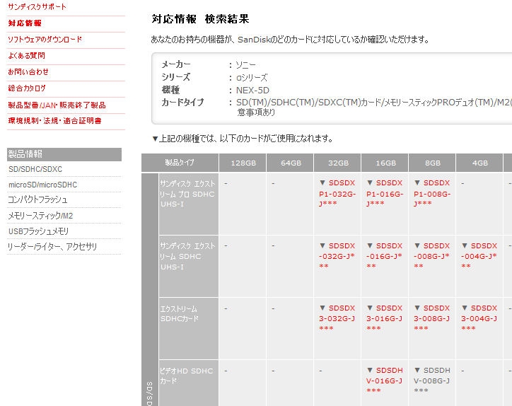Expand SDSDX-032G-J*** product entry
Image resolution: width=512 pixels, height=406 pixels.
click(x=337, y=256)
